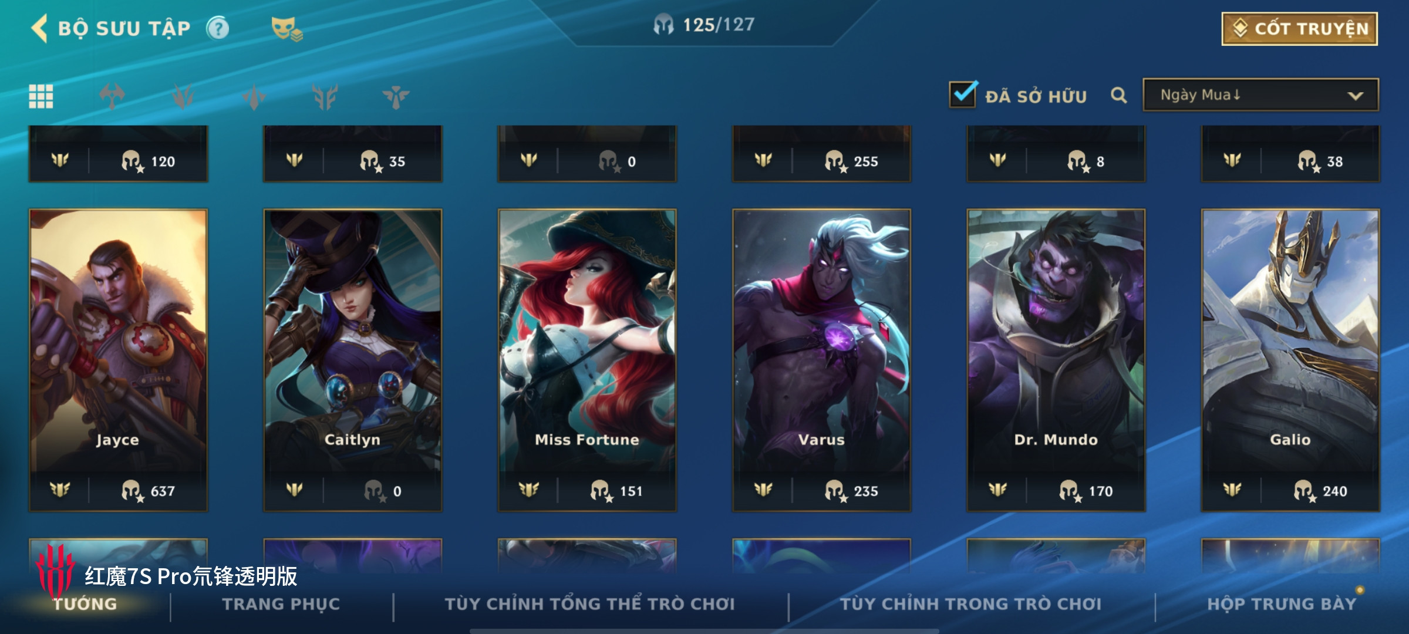Open the Miss Fortune champion card

tap(587, 360)
